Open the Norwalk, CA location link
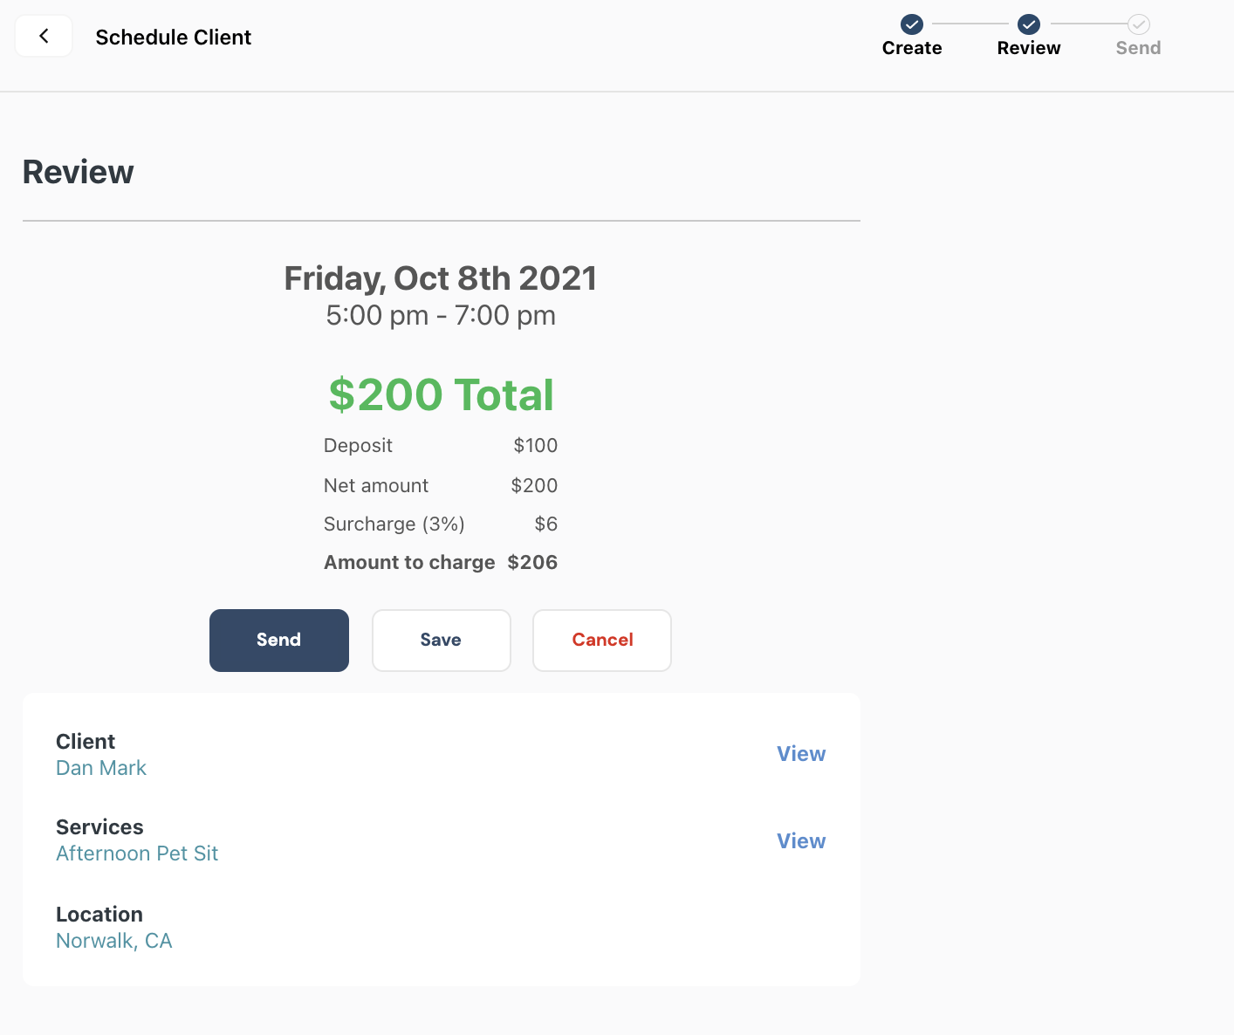The height and width of the screenshot is (1035, 1234). pos(114,941)
